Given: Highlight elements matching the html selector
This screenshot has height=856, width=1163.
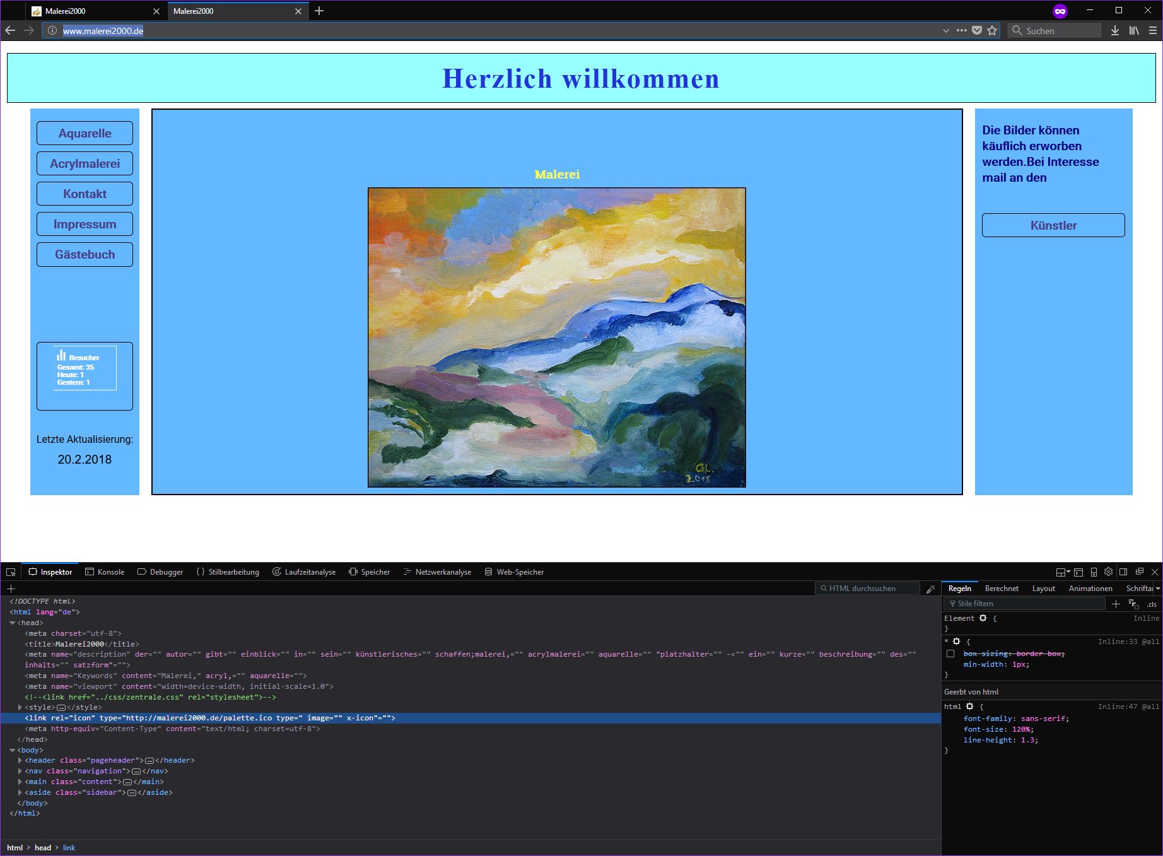Looking at the screenshot, I should coord(969,706).
